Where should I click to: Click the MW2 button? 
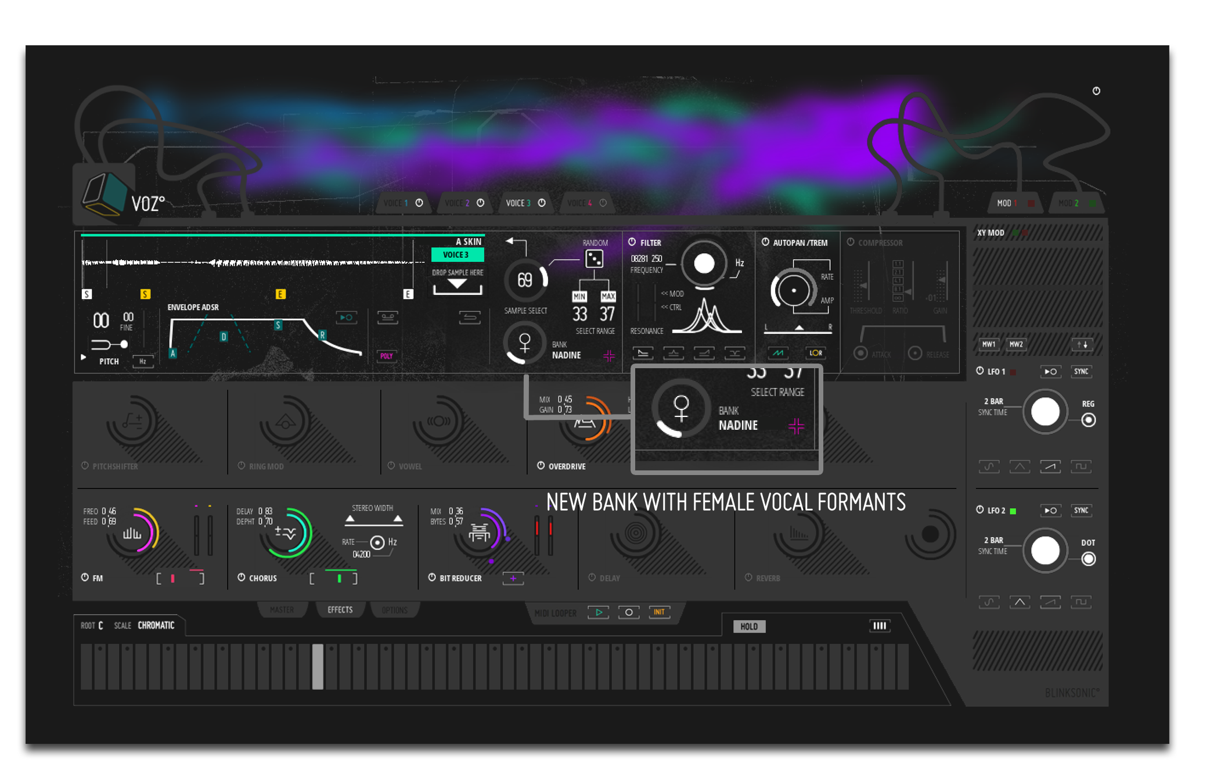pyautogui.click(x=1016, y=344)
